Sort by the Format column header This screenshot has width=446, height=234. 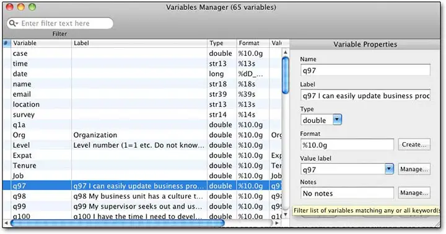point(253,43)
